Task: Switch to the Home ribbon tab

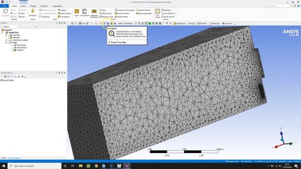Action: [15, 6]
